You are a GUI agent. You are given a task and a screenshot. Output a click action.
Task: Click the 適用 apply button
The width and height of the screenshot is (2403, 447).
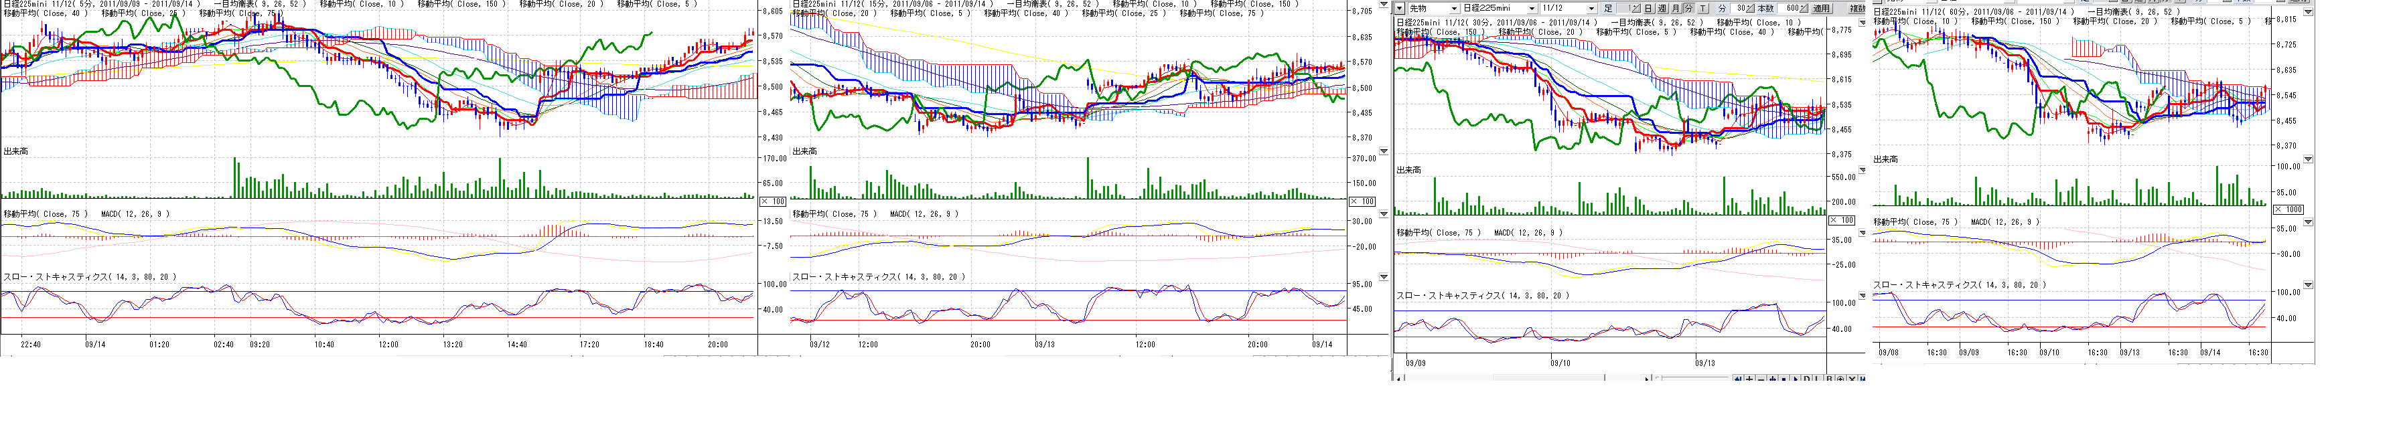(x=1823, y=9)
